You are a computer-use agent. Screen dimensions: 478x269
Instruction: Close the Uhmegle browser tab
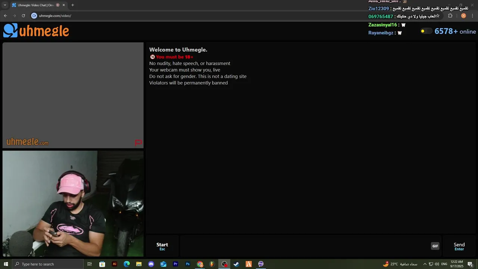click(63, 5)
